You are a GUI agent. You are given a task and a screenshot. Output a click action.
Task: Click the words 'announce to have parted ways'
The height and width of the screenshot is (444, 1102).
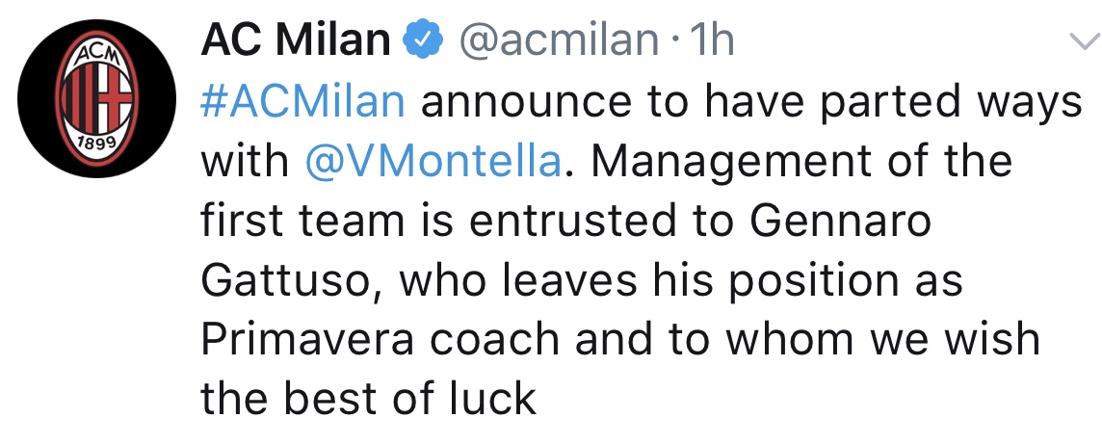point(751,104)
